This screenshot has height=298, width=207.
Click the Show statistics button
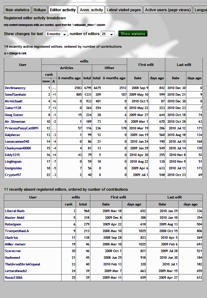(x=133, y=34)
